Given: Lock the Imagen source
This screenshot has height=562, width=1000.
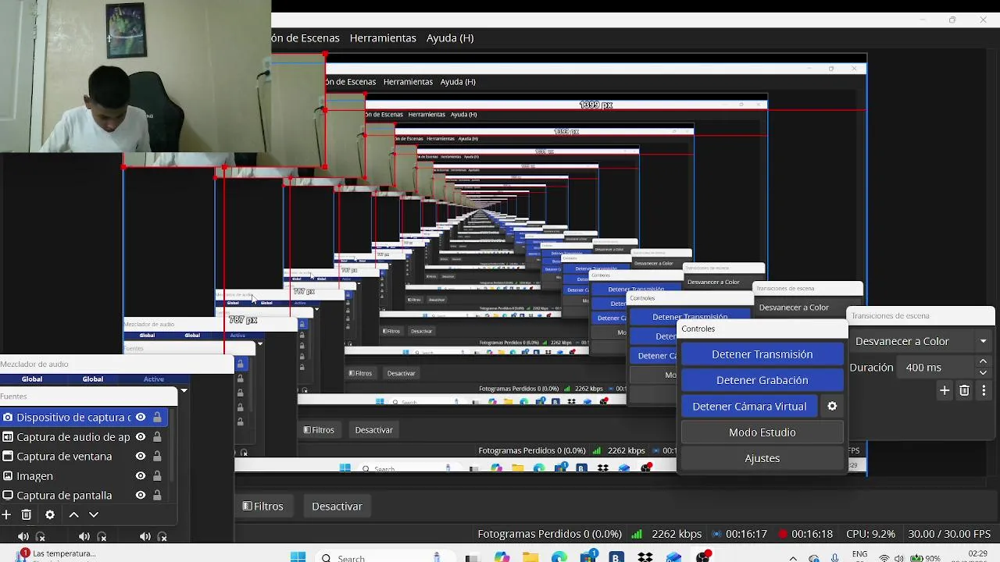Looking at the screenshot, I should pyautogui.click(x=157, y=476).
